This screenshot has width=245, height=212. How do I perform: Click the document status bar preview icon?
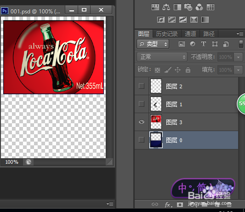pos(28,162)
